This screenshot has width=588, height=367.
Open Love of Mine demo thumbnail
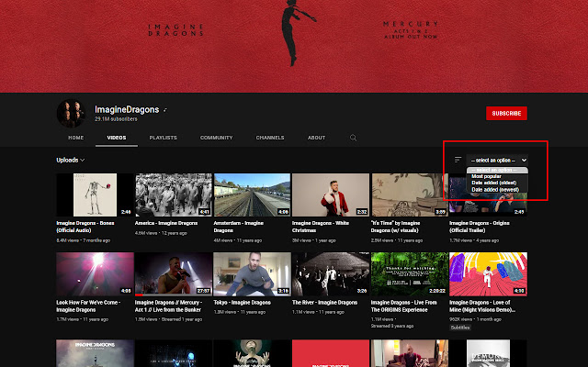488,274
